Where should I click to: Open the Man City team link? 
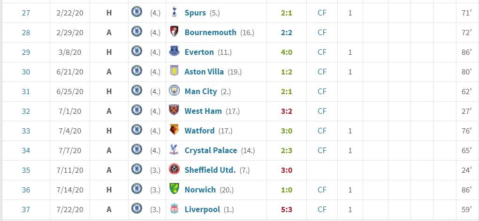[200, 91]
